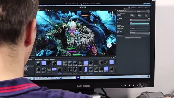Collapse the Transform component

(117, 13)
